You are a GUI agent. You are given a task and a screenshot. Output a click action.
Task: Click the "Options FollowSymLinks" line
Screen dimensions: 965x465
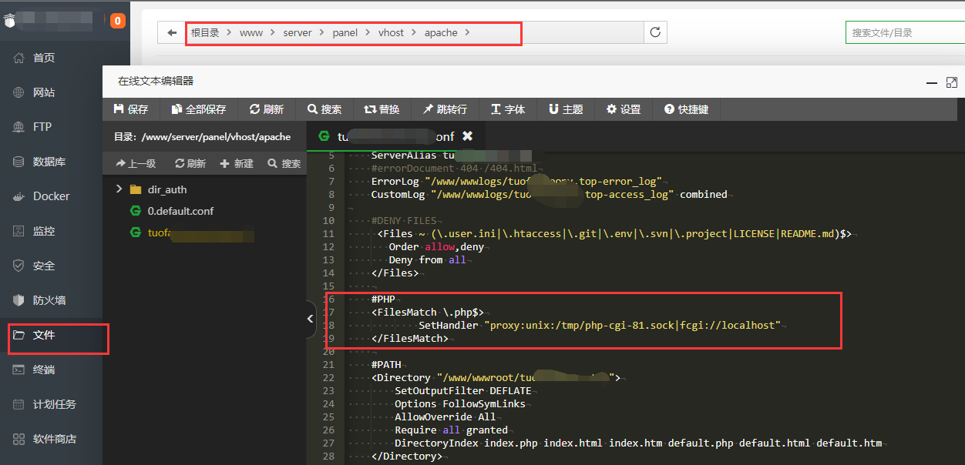click(460, 403)
